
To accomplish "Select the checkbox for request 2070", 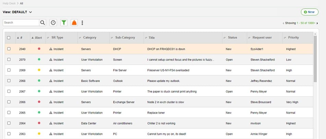I will [9, 60].
